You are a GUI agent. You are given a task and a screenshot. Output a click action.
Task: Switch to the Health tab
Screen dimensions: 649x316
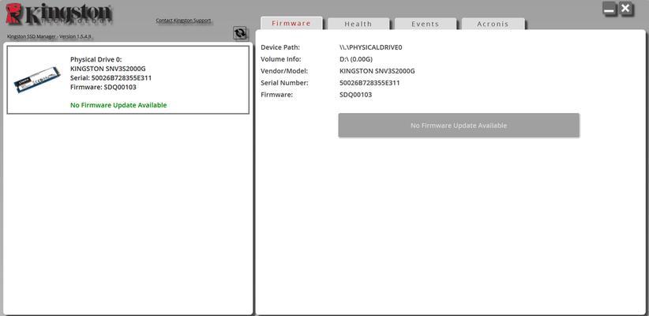coord(358,24)
